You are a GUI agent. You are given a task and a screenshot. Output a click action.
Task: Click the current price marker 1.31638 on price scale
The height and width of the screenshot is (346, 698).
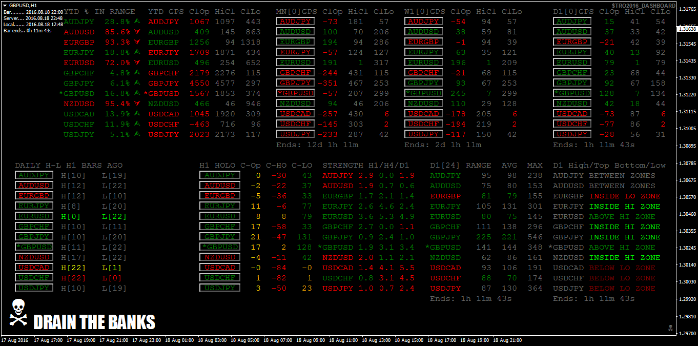pyautogui.click(x=686, y=29)
